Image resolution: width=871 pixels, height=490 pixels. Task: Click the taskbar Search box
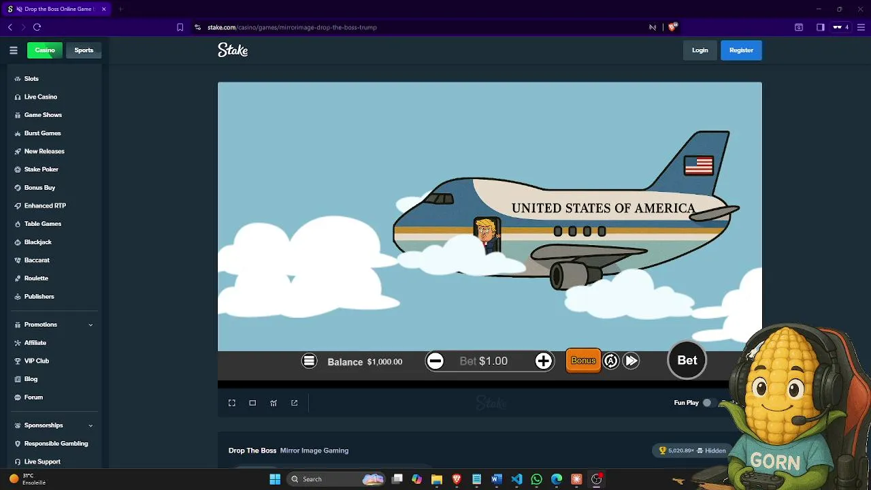click(x=338, y=479)
